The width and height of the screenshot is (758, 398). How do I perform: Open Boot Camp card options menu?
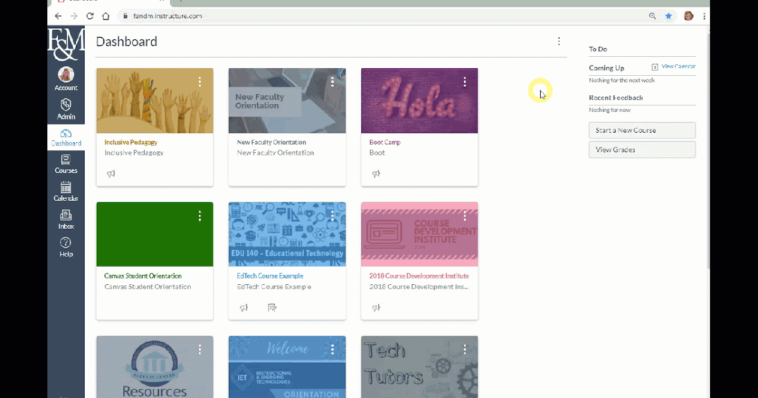pyautogui.click(x=465, y=82)
